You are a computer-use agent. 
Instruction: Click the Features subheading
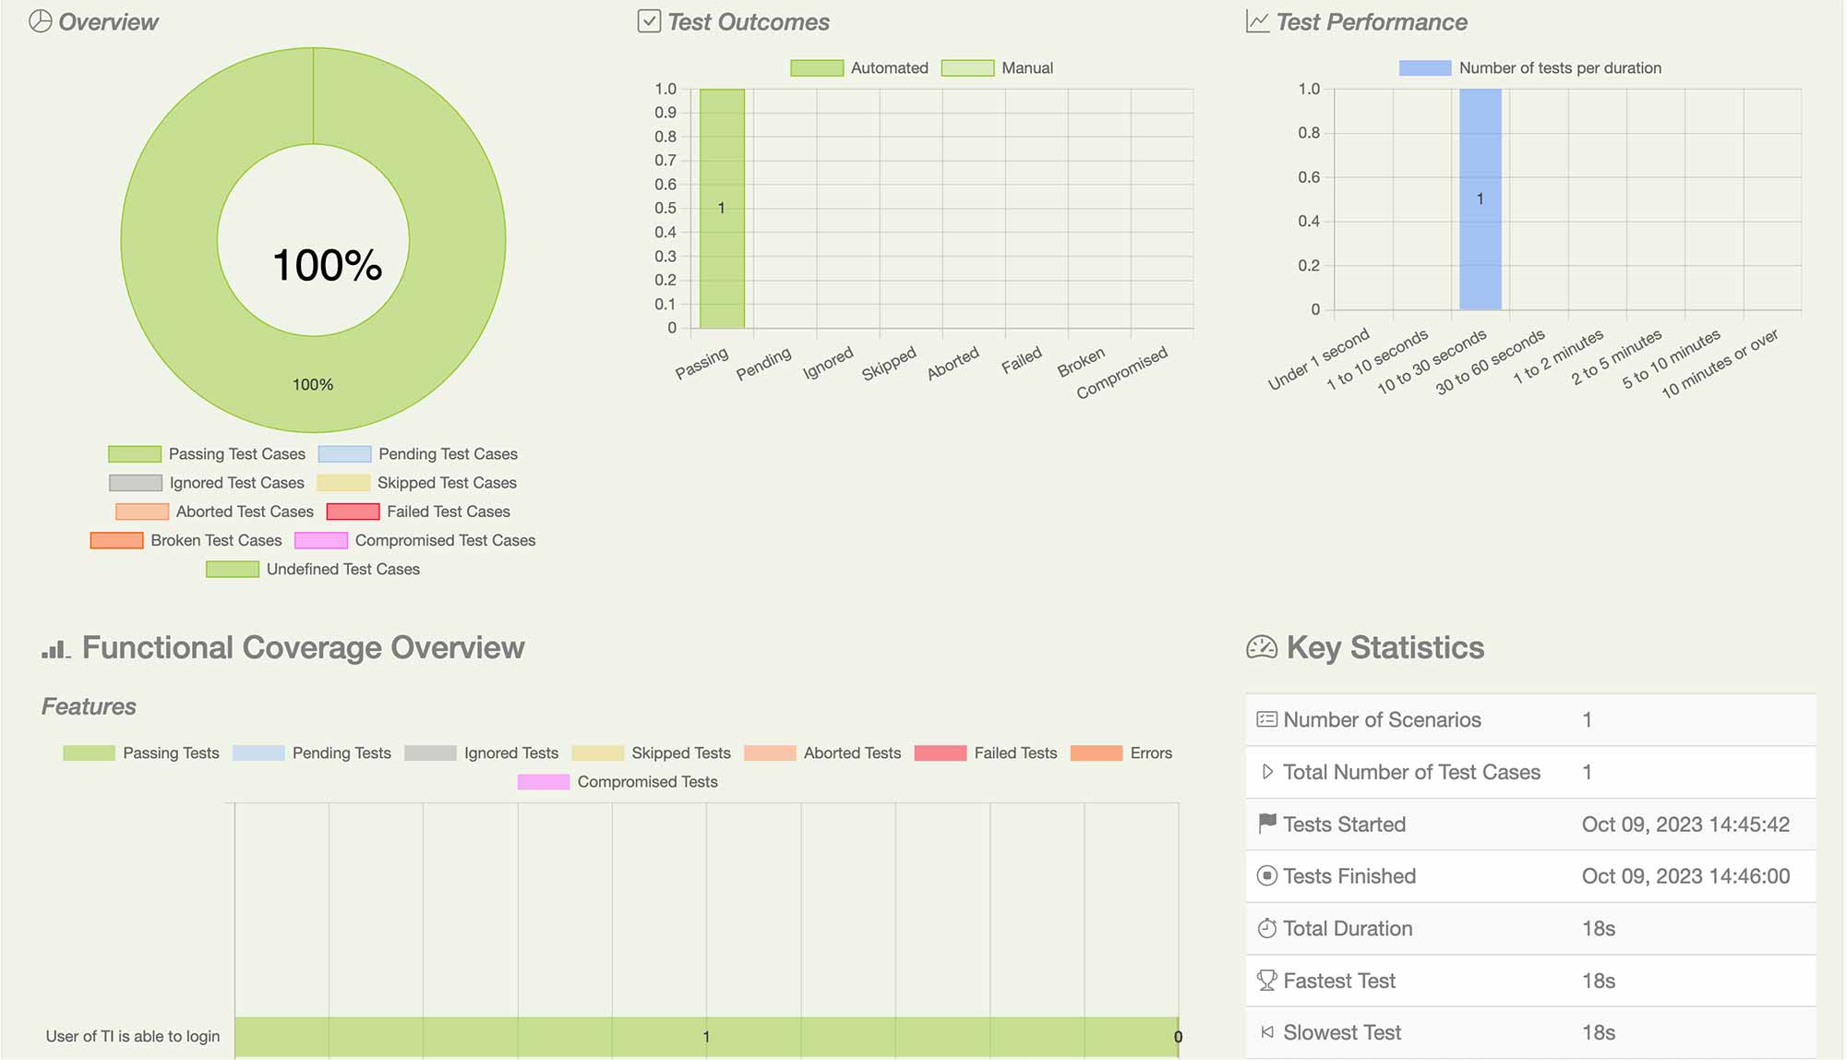click(89, 706)
